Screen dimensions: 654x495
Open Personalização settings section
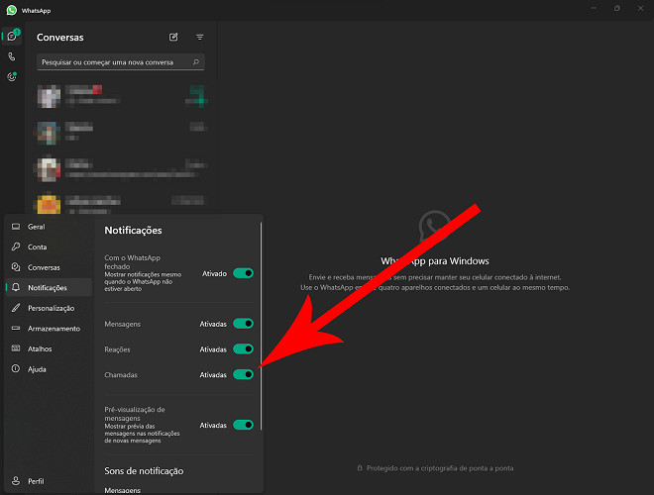pos(49,308)
